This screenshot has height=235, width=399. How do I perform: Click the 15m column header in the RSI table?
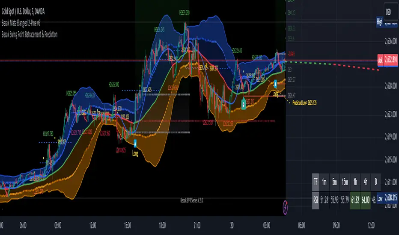tap(345, 182)
